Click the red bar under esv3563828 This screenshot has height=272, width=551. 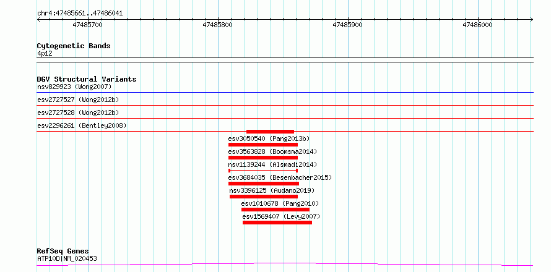click(263, 158)
